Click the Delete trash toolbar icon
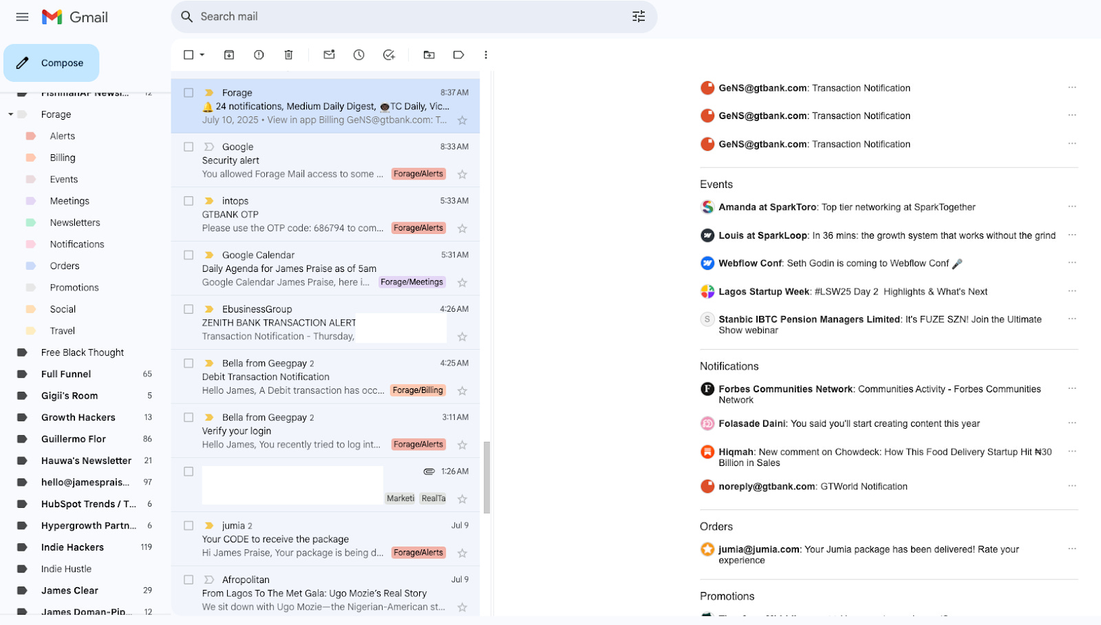The width and height of the screenshot is (1101, 625). [288, 55]
